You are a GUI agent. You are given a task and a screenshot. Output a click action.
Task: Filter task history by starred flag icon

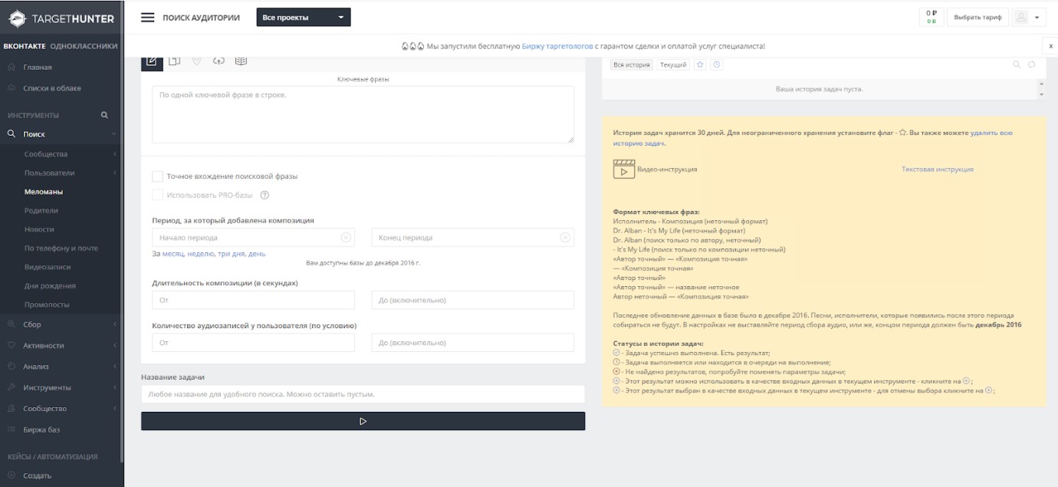700,65
